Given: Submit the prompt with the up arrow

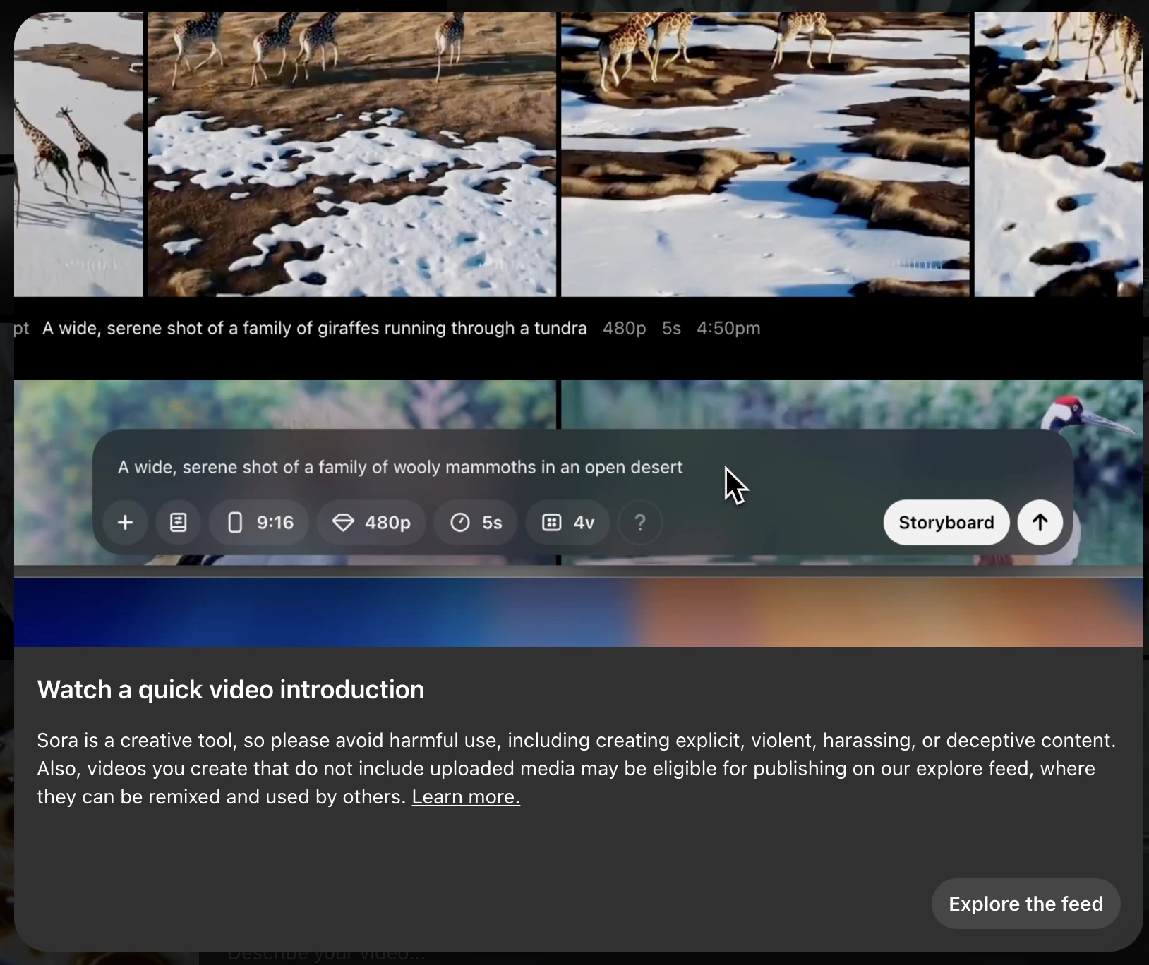Looking at the screenshot, I should coord(1040,523).
